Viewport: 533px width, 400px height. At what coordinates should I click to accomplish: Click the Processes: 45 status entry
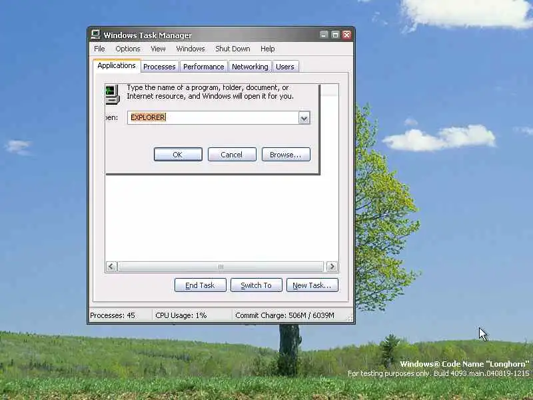[113, 315]
